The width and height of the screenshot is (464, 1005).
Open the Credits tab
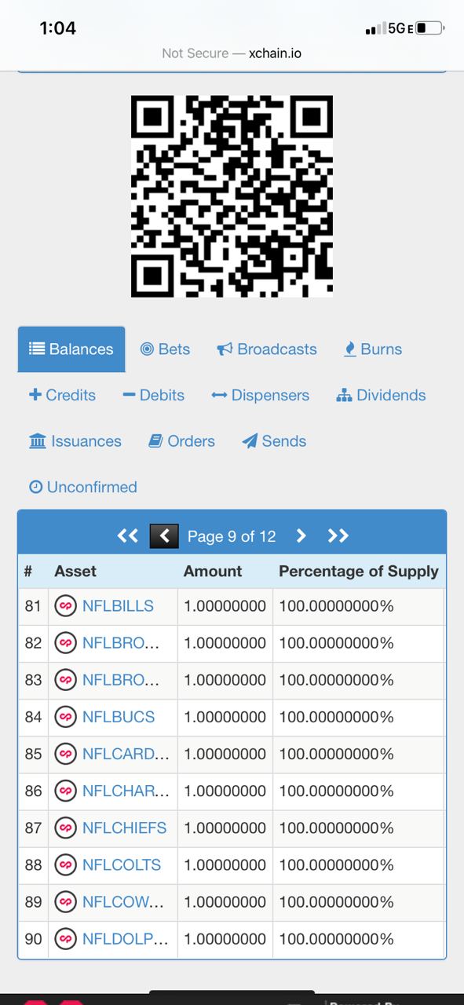62,395
